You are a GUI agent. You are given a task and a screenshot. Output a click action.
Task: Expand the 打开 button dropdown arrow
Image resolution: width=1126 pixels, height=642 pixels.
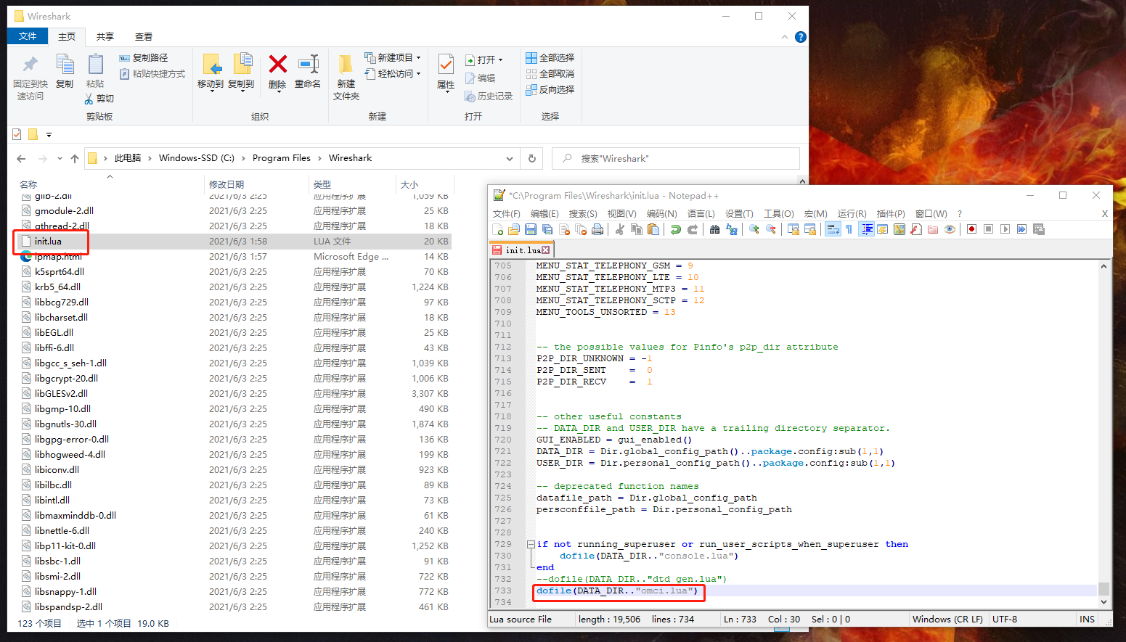[502, 59]
